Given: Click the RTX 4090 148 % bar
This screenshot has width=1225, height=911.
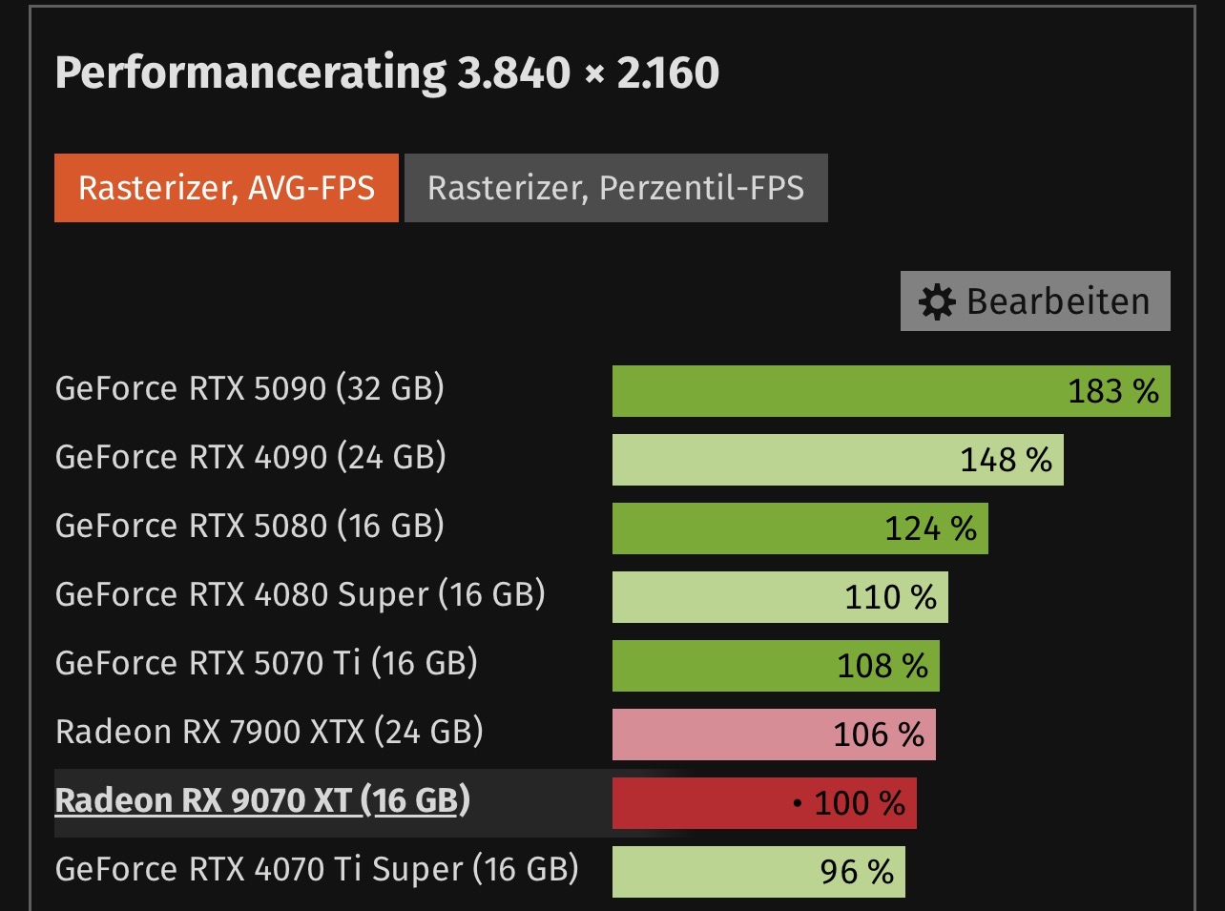Looking at the screenshot, I should (x=837, y=460).
